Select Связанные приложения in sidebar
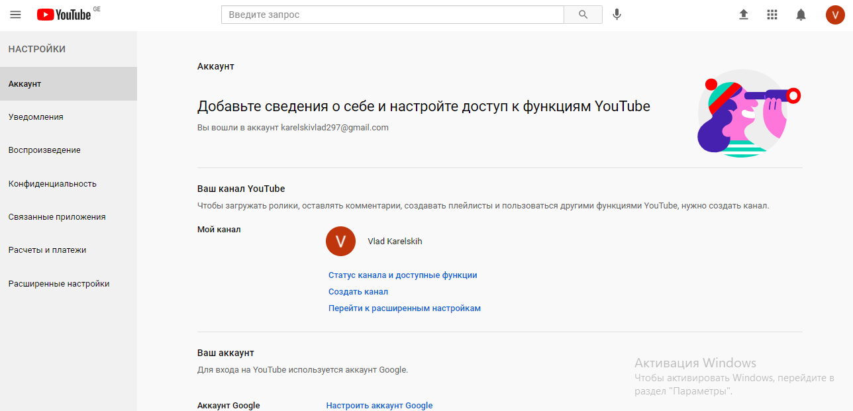 click(x=57, y=217)
